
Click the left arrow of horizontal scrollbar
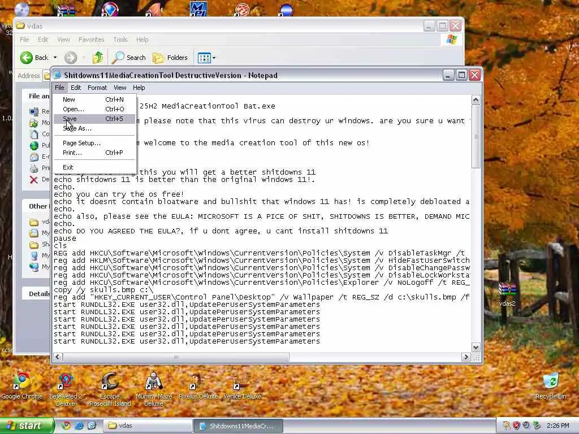click(58, 357)
